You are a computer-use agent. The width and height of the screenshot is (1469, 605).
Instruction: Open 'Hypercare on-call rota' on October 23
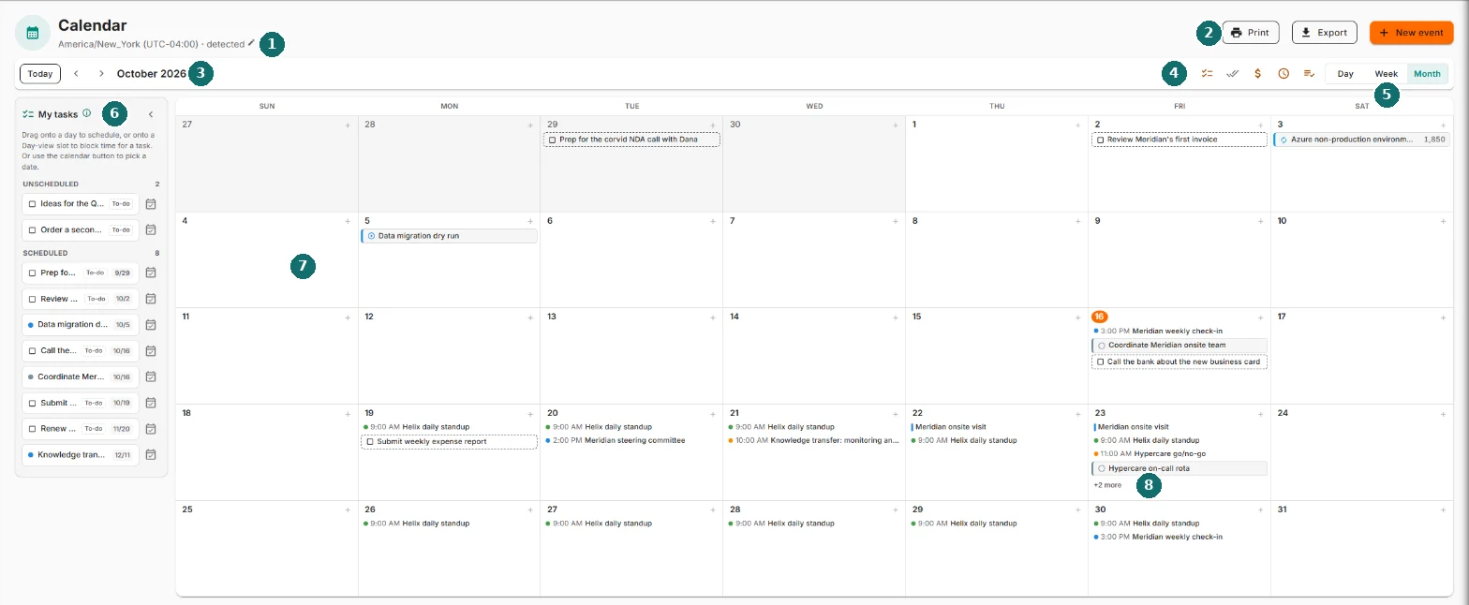pyautogui.click(x=1180, y=468)
